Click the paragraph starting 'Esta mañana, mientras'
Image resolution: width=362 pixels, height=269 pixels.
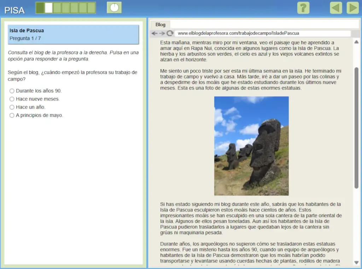(x=250, y=51)
